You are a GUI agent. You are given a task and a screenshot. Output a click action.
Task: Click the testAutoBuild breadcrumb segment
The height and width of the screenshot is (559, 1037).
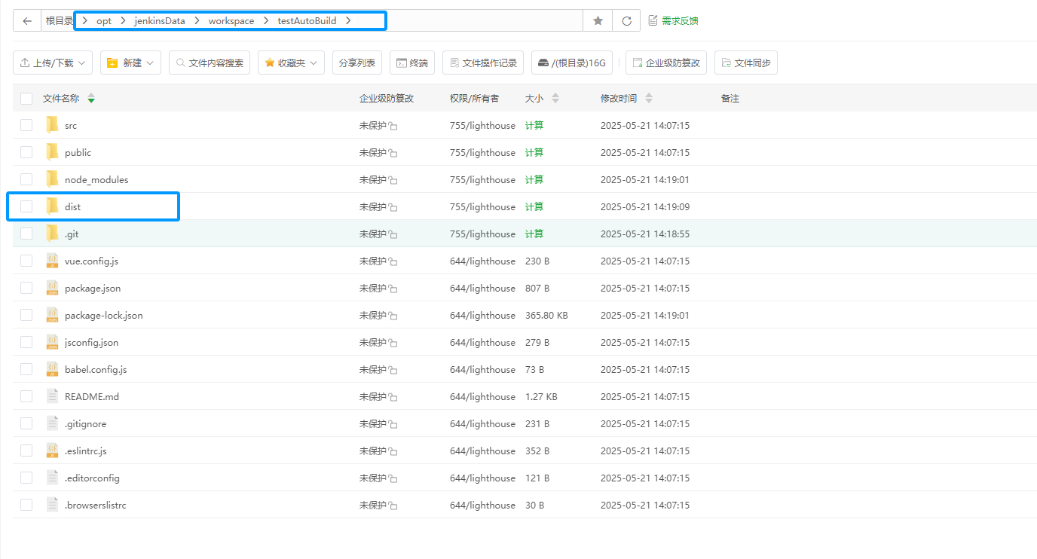307,21
